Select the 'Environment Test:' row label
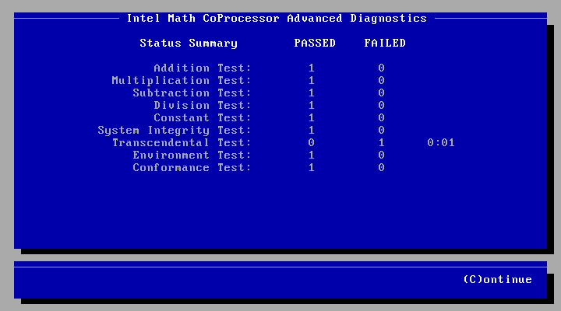The width and height of the screenshot is (561, 311). [192, 155]
